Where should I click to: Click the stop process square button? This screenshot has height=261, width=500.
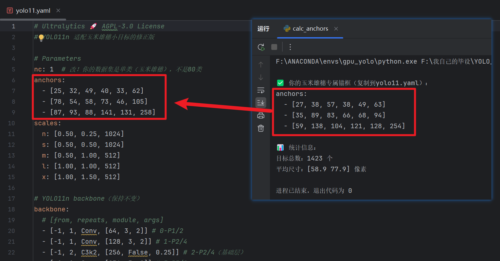274,47
